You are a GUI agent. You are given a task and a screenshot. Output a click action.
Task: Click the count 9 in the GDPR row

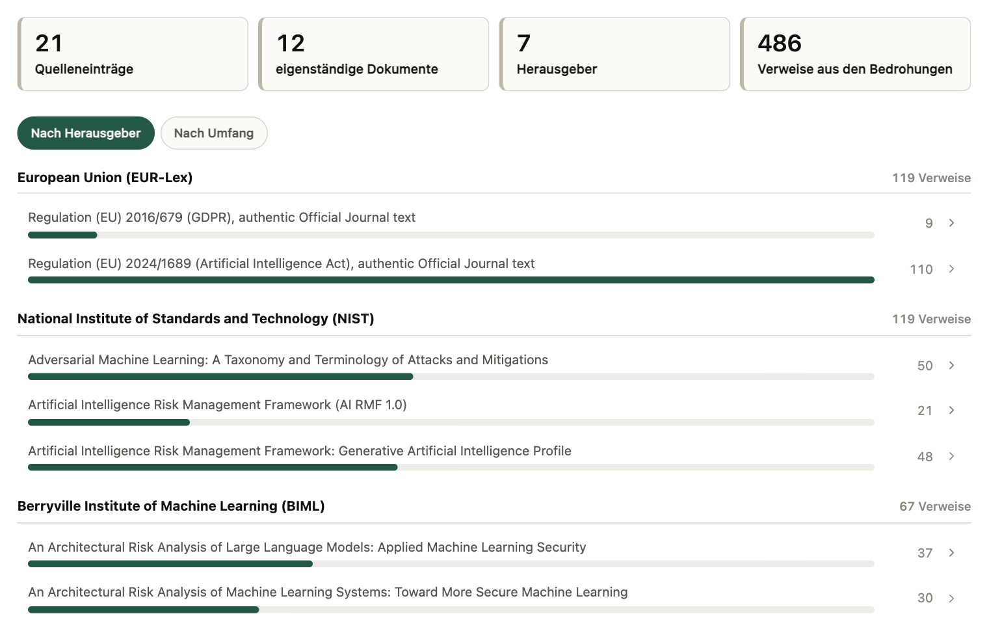[929, 224]
